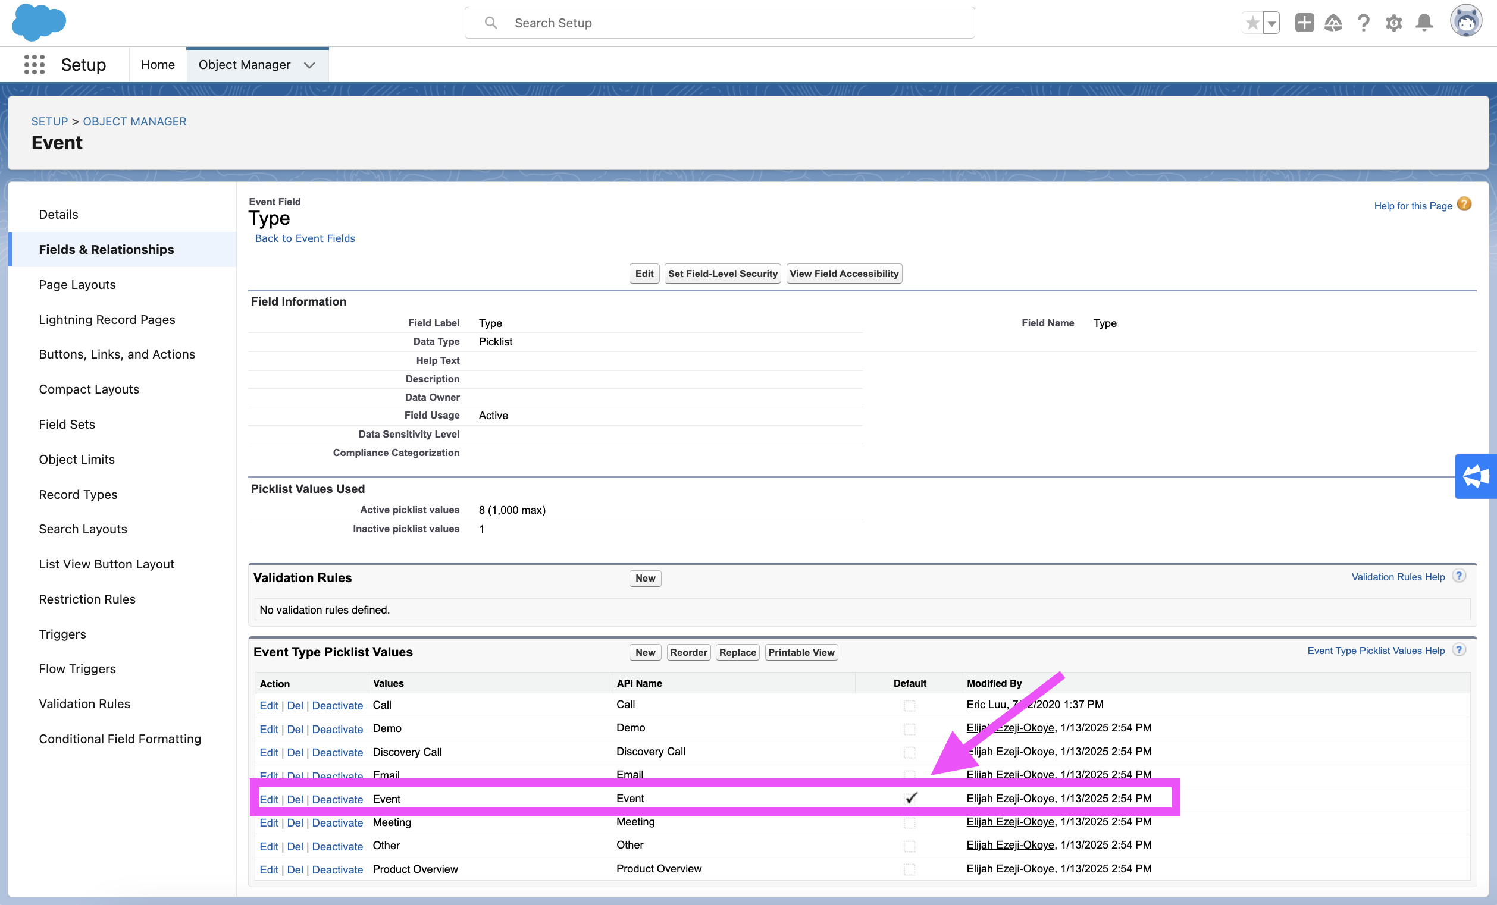The height and width of the screenshot is (905, 1497).
Task: Click the Reorder picklist values button
Action: point(688,652)
